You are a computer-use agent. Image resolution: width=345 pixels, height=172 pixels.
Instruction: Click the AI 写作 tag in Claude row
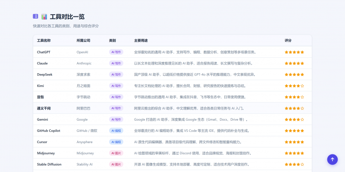click(x=116, y=63)
